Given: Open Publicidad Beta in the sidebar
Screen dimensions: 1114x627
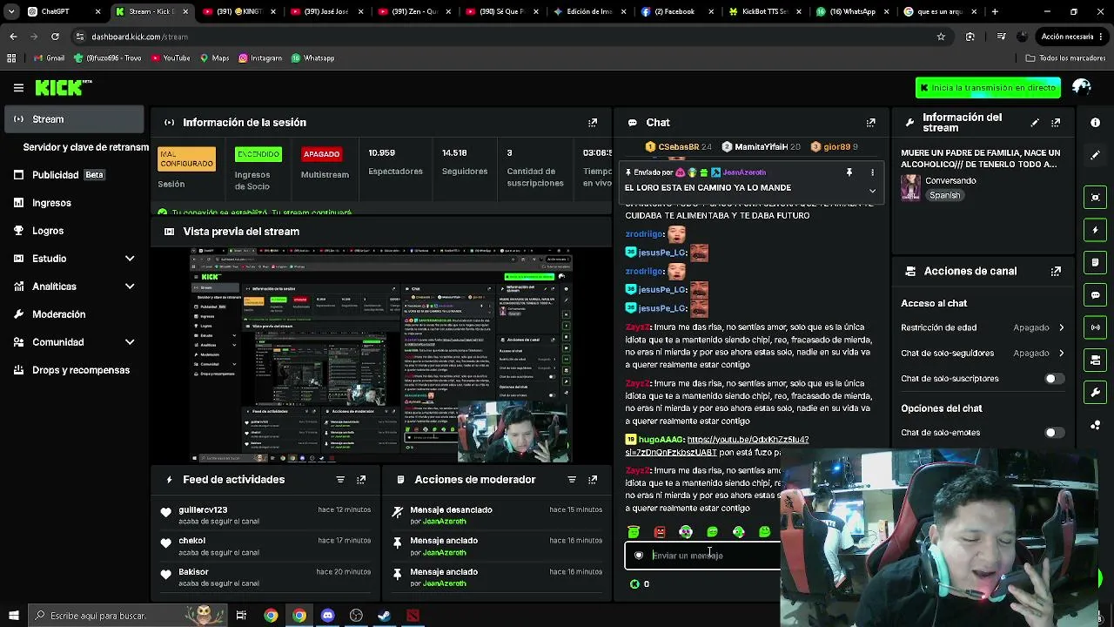Looking at the screenshot, I should click(75, 175).
